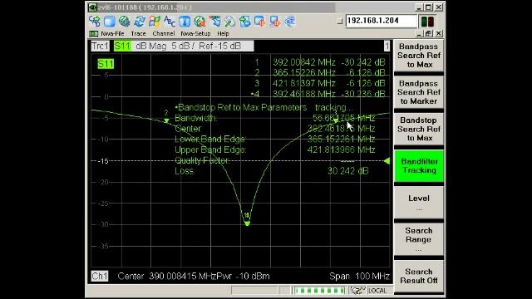Toggle the checkbox beside the IP address
The height and width of the screenshot is (299, 532).
point(340,21)
